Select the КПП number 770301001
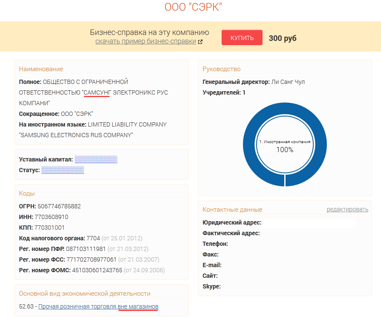The image size is (381, 317). (x=49, y=228)
